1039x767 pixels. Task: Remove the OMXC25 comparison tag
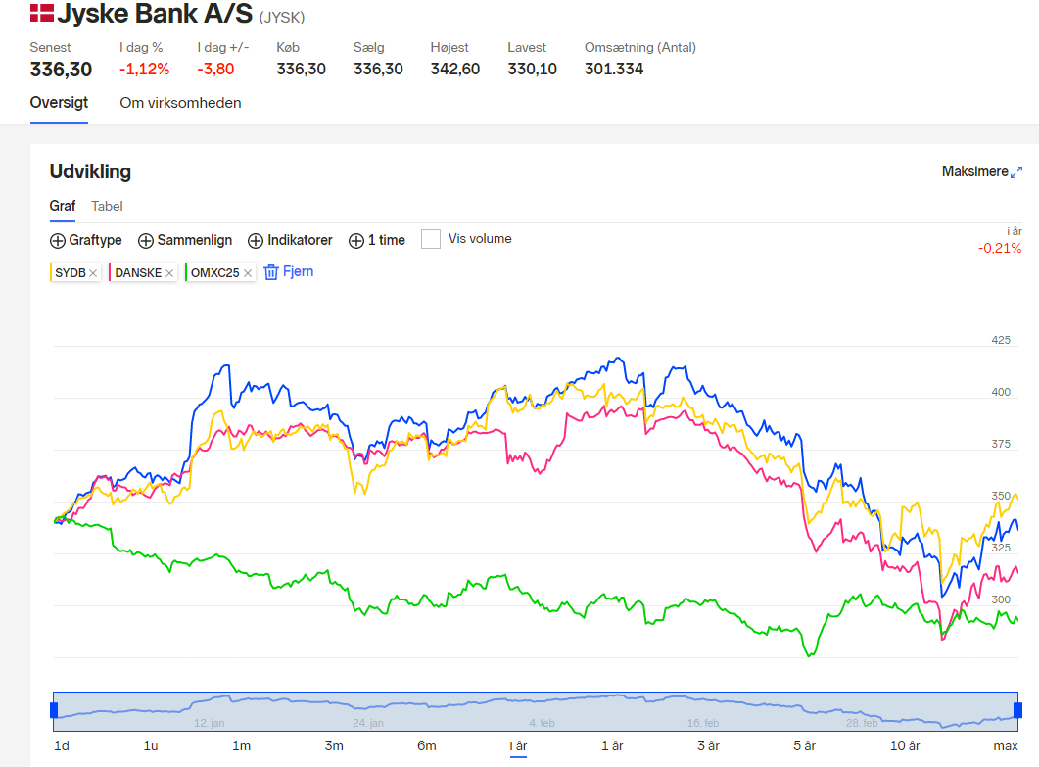[x=247, y=273]
